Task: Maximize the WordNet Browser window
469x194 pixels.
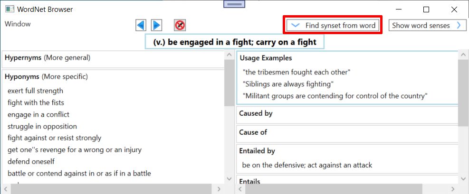Action: pos(426,9)
